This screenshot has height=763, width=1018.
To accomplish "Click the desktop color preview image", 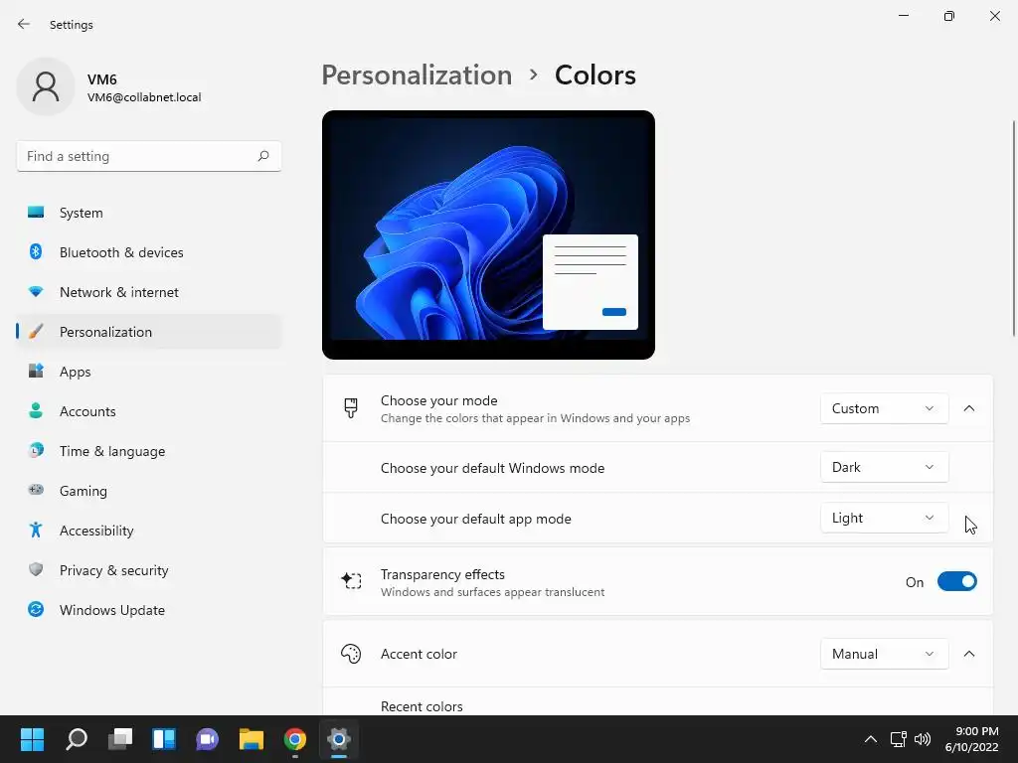I will [x=488, y=234].
